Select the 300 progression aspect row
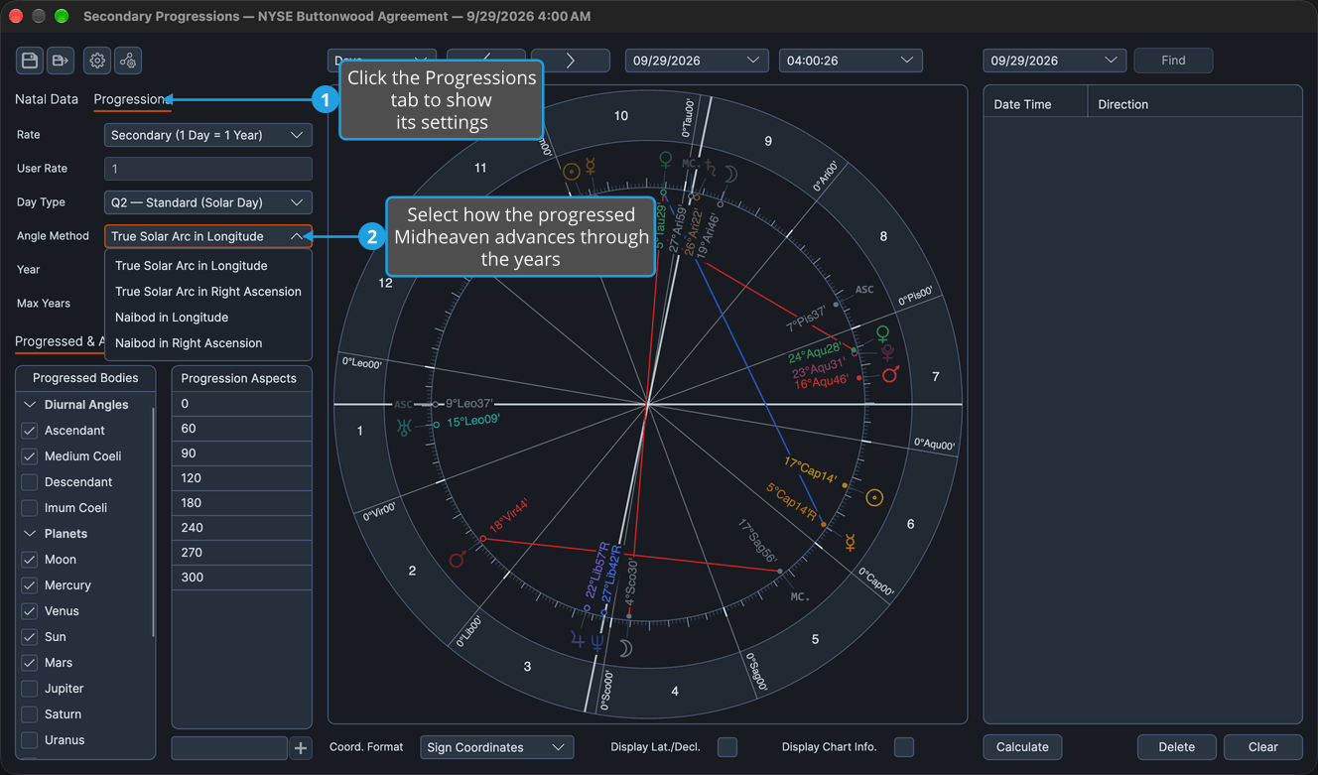Screen dimensions: 1318x775 tap(242, 578)
